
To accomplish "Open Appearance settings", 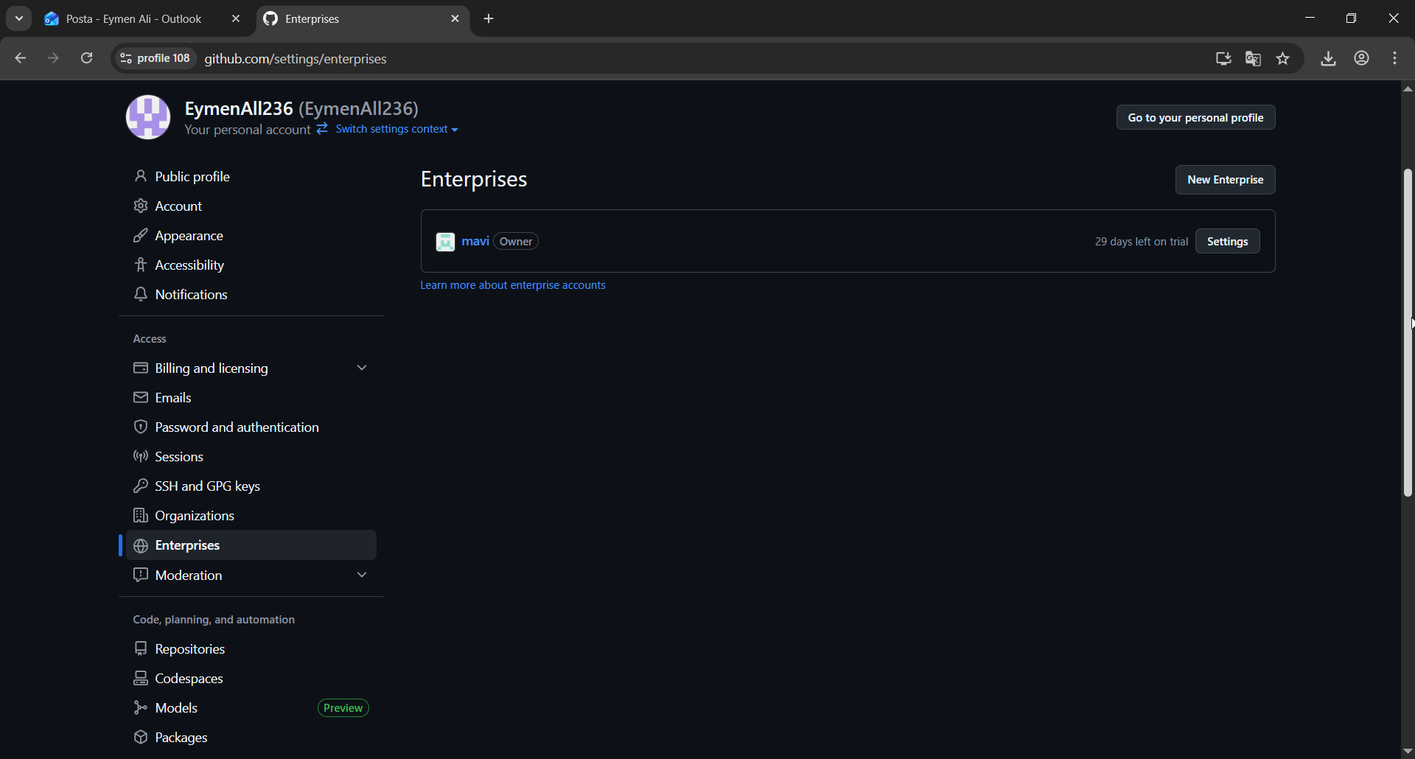I will [251, 236].
